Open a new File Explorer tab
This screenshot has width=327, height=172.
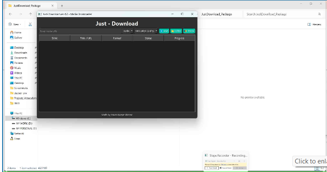click(x=62, y=6)
